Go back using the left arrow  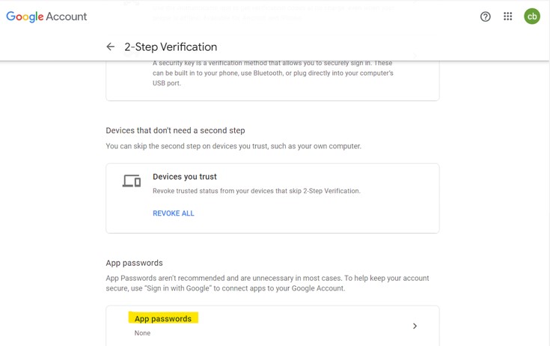tap(111, 47)
